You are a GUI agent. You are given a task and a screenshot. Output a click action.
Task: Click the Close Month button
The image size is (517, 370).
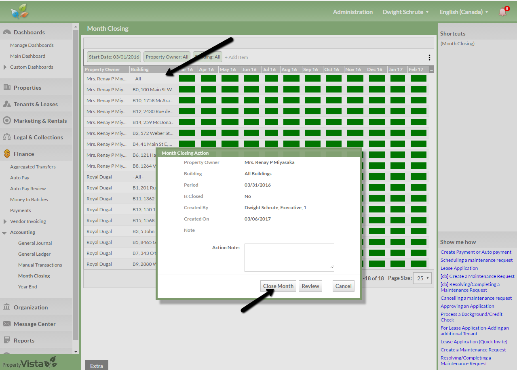[278, 286]
